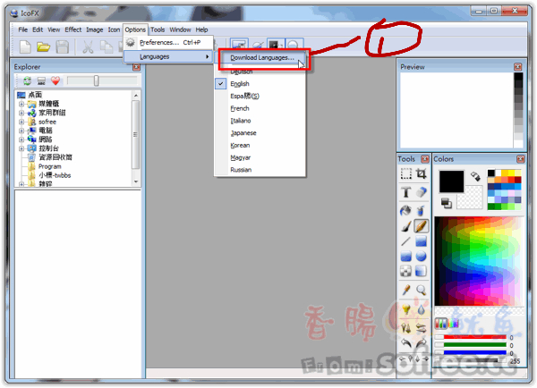Close the Explorer panel
The width and height of the screenshot is (537, 388).
[137, 67]
